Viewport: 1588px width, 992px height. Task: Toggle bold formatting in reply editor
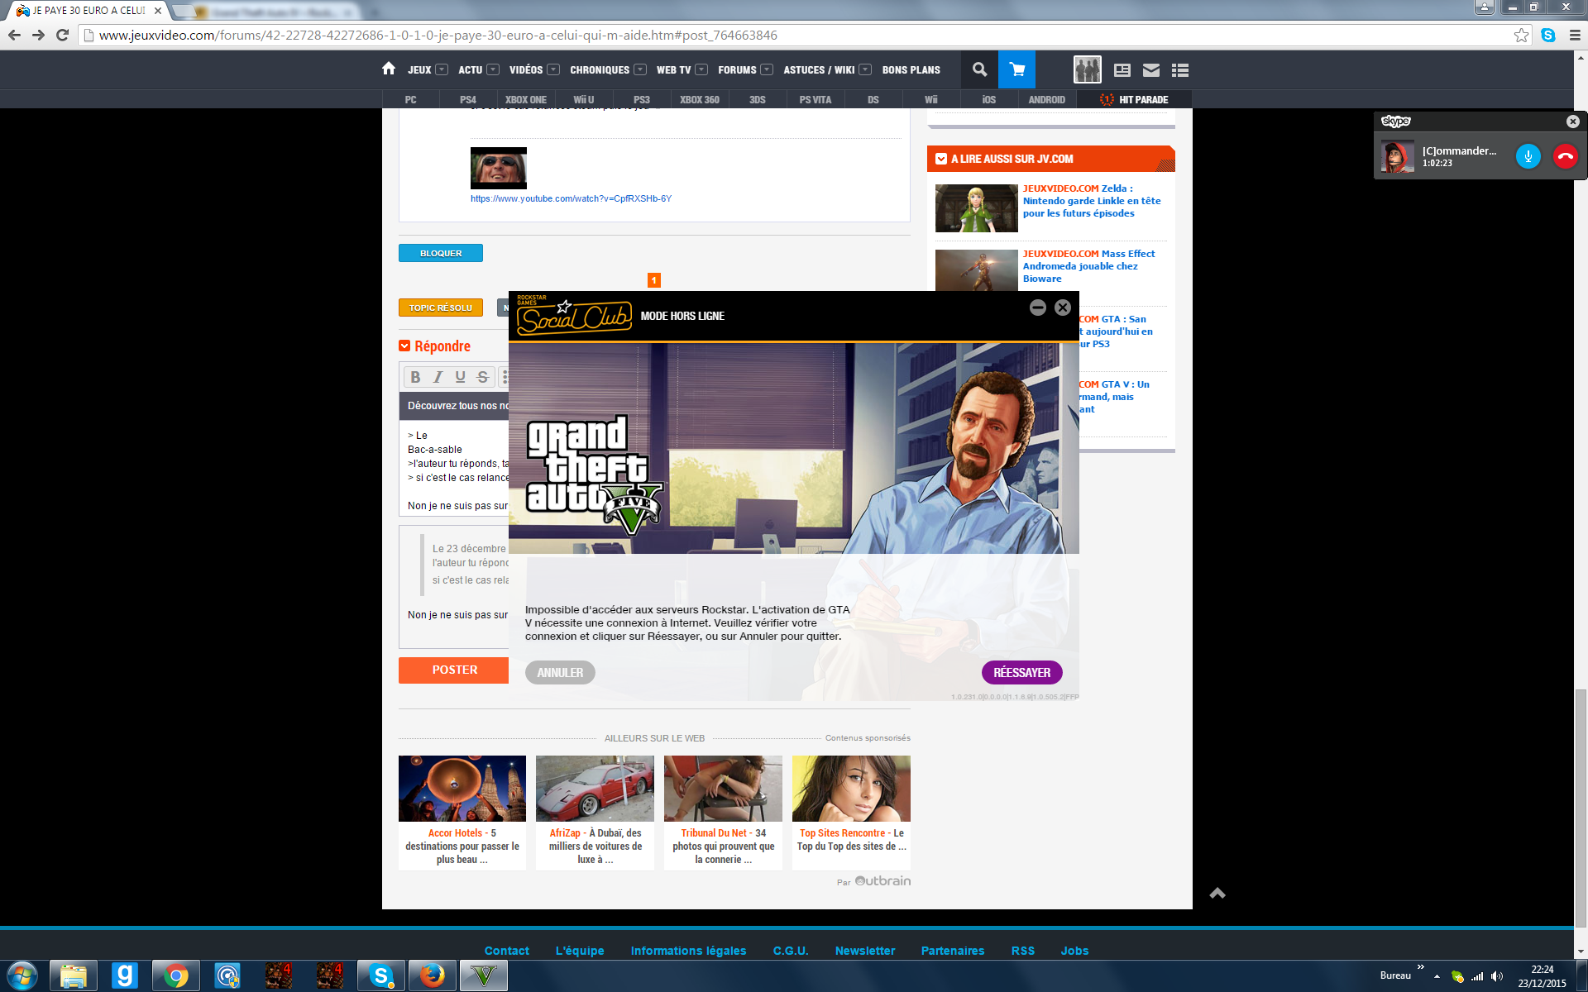point(415,377)
